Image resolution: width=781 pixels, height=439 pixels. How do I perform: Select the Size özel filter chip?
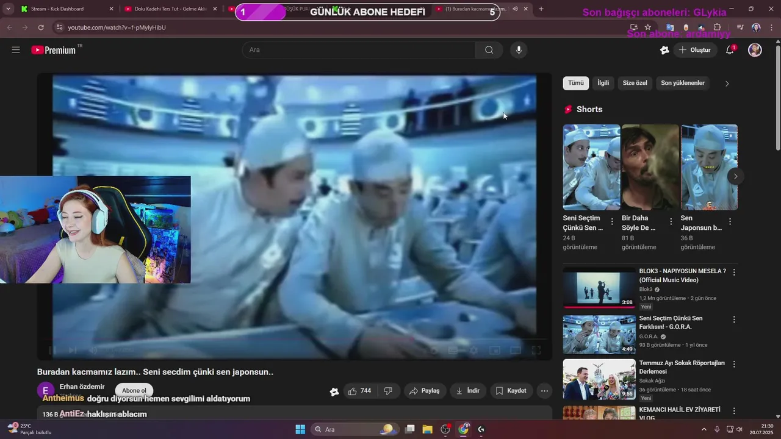point(635,83)
